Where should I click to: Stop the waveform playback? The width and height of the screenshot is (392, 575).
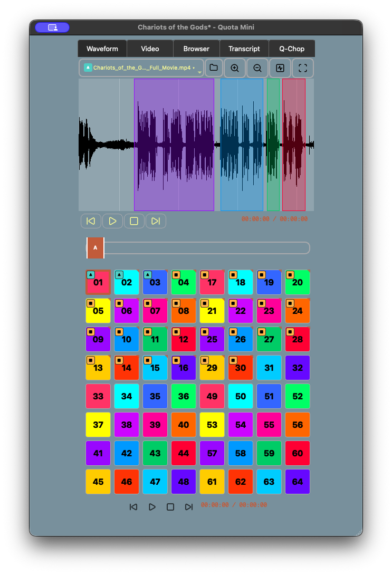[x=134, y=221]
